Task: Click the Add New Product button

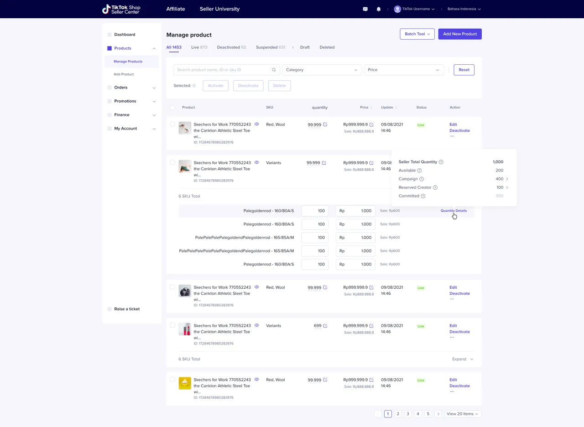Action: click(459, 34)
